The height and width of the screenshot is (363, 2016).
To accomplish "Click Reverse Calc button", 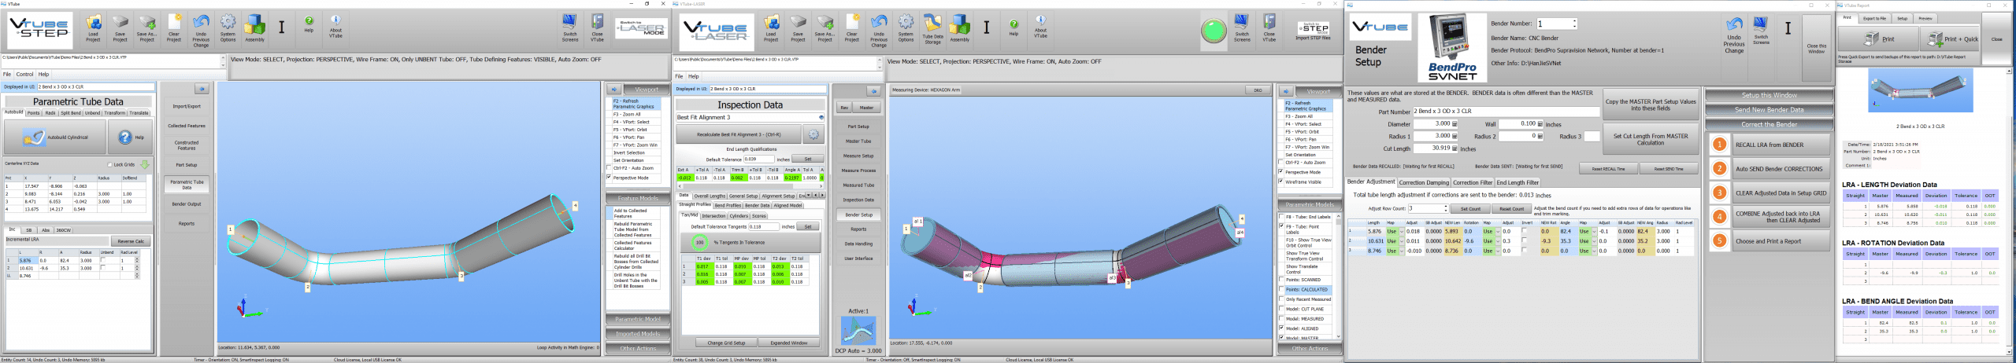I will [x=131, y=241].
